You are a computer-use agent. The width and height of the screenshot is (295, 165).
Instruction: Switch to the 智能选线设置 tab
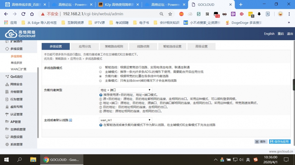(172, 46)
